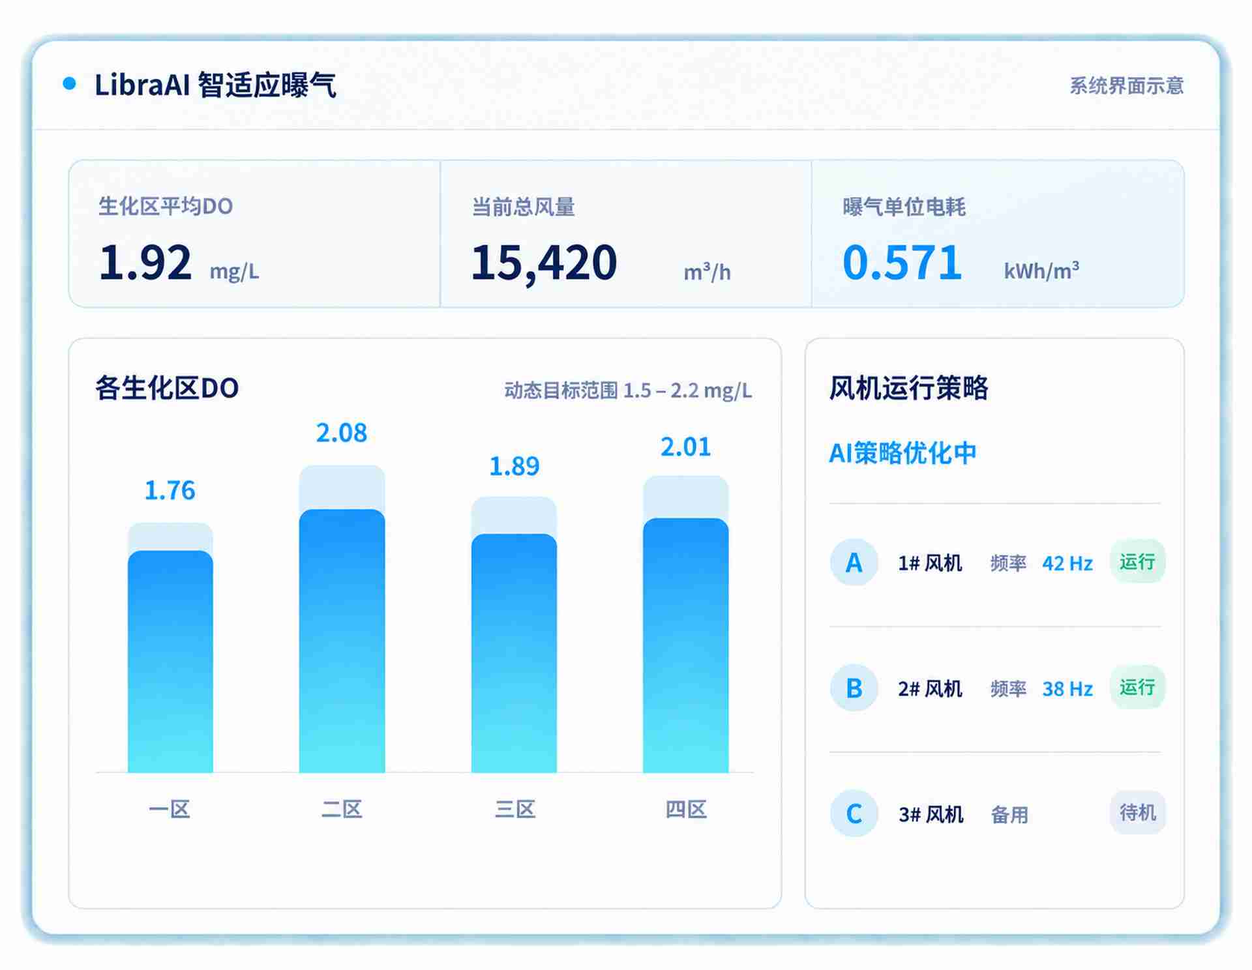Click the blue dot beside LibraAI title

pos(70,83)
